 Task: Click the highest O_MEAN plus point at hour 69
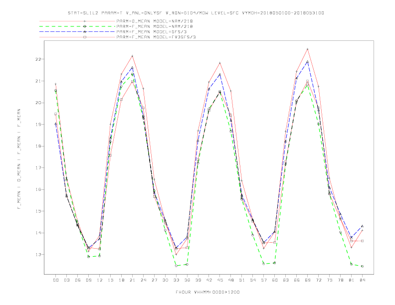point(308,49)
